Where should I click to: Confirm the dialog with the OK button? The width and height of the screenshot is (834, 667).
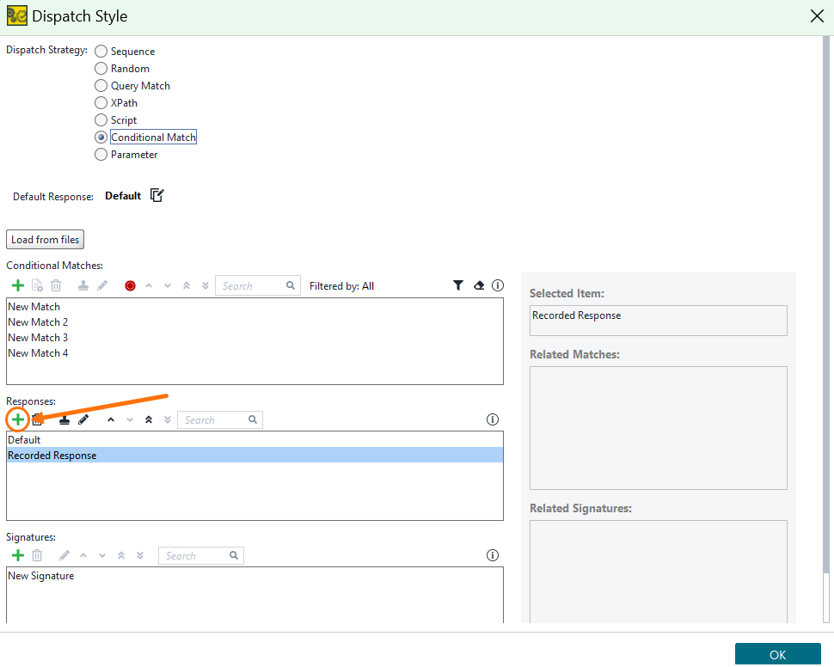(777, 654)
